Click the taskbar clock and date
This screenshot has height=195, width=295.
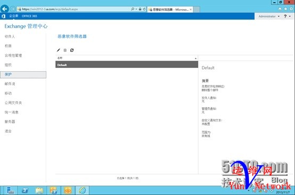click(x=283, y=190)
